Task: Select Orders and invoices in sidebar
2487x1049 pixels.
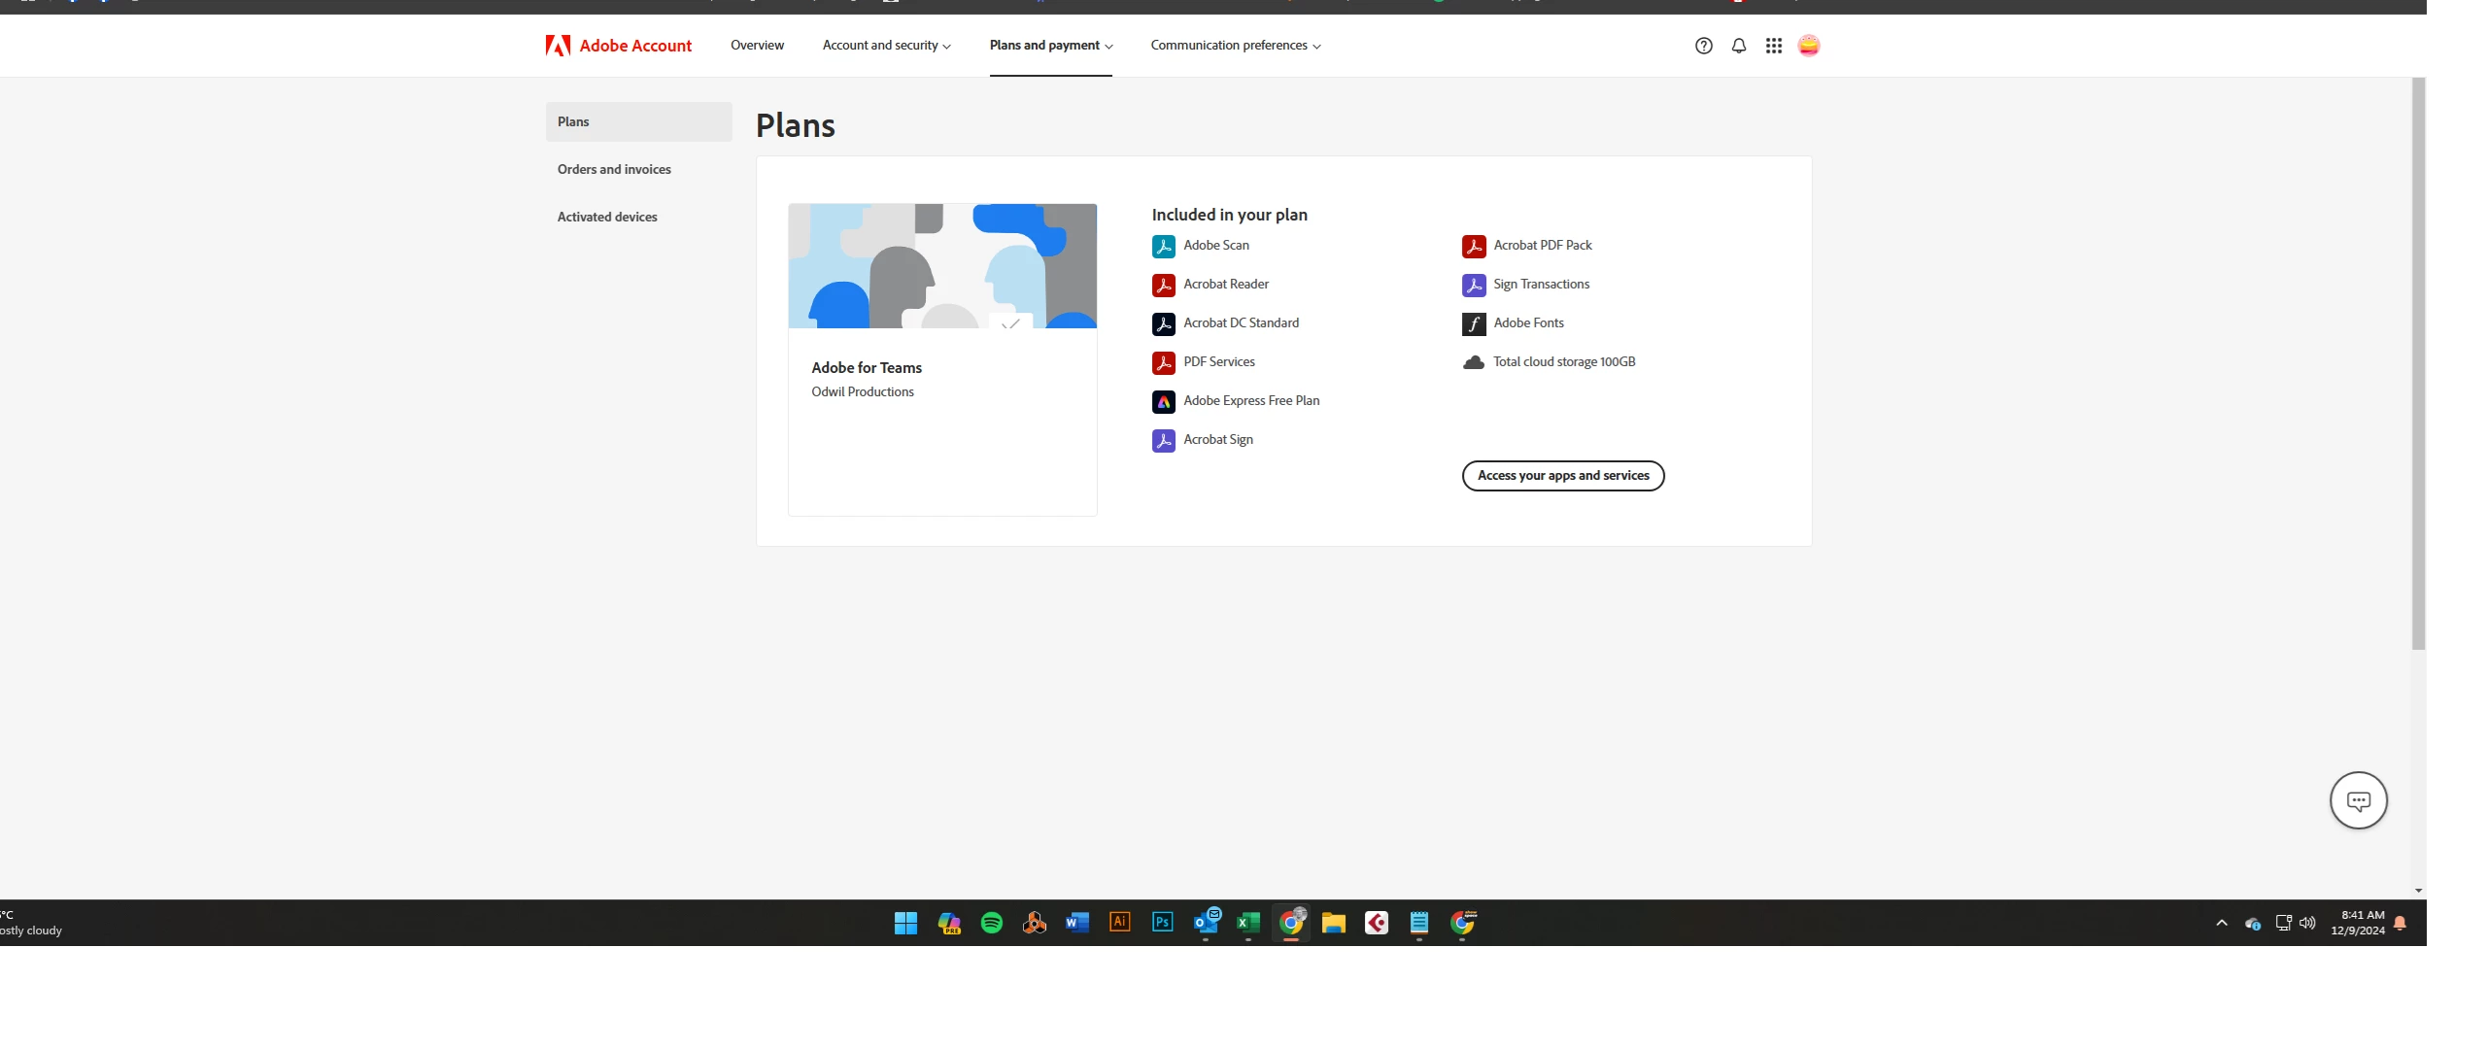Action: pos(614,169)
